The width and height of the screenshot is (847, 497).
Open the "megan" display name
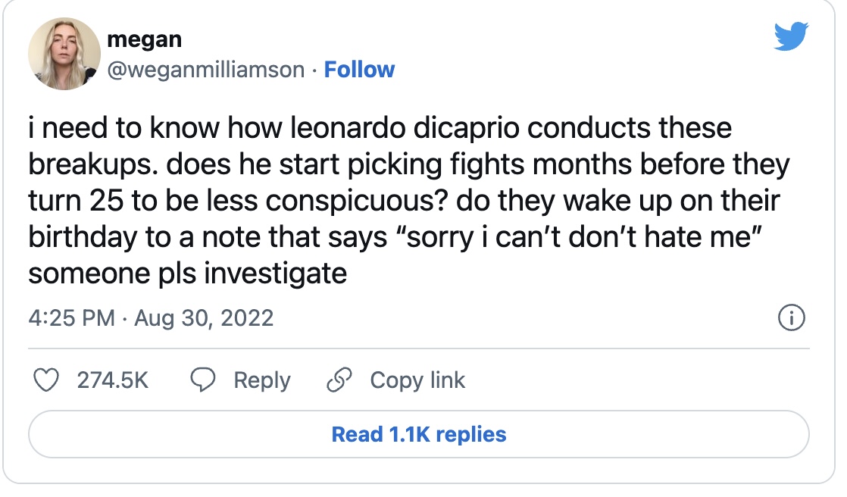pyautogui.click(x=145, y=38)
